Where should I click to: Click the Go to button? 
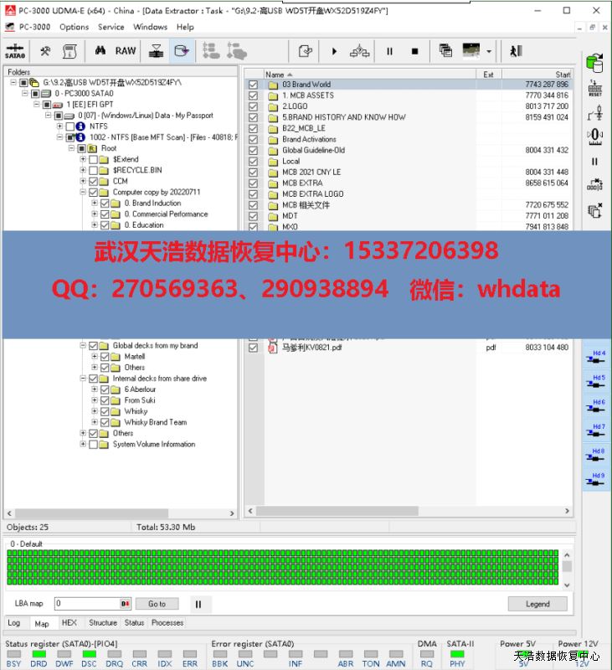[x=157, y=604]
